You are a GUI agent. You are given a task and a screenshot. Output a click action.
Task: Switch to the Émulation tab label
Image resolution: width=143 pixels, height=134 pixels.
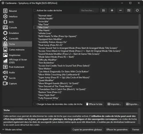[x=14, y=33]
